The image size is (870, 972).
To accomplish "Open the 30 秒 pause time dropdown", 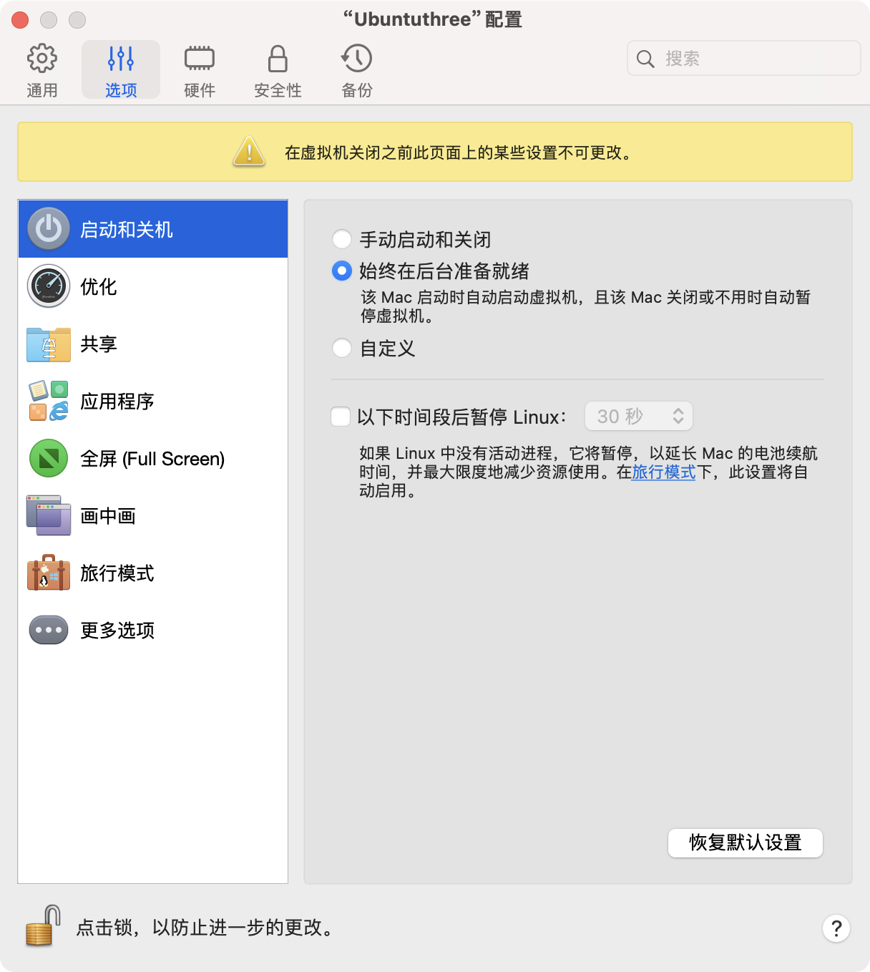I will click(639, 416).
